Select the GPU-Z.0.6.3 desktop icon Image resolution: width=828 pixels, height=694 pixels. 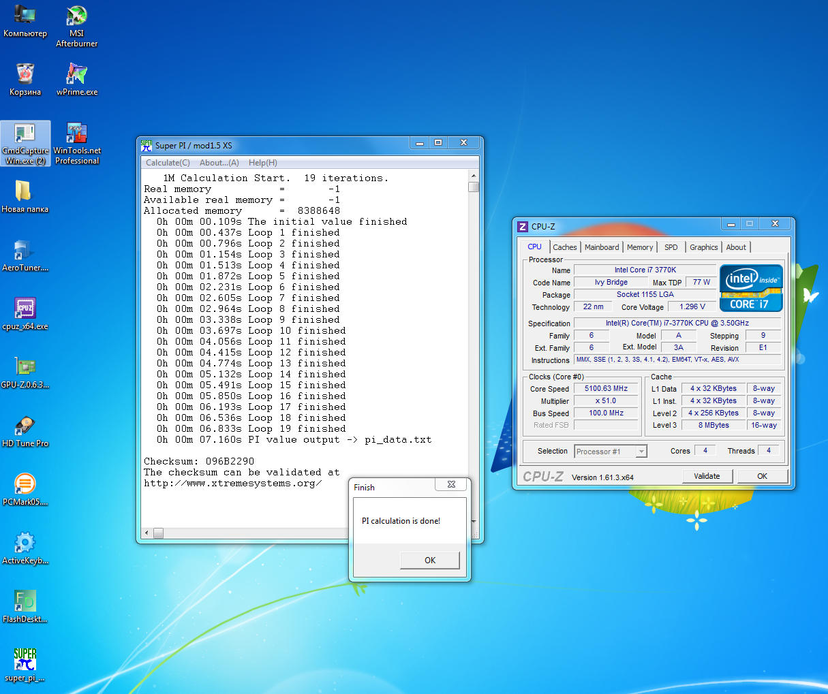click(x=25, y=373)
